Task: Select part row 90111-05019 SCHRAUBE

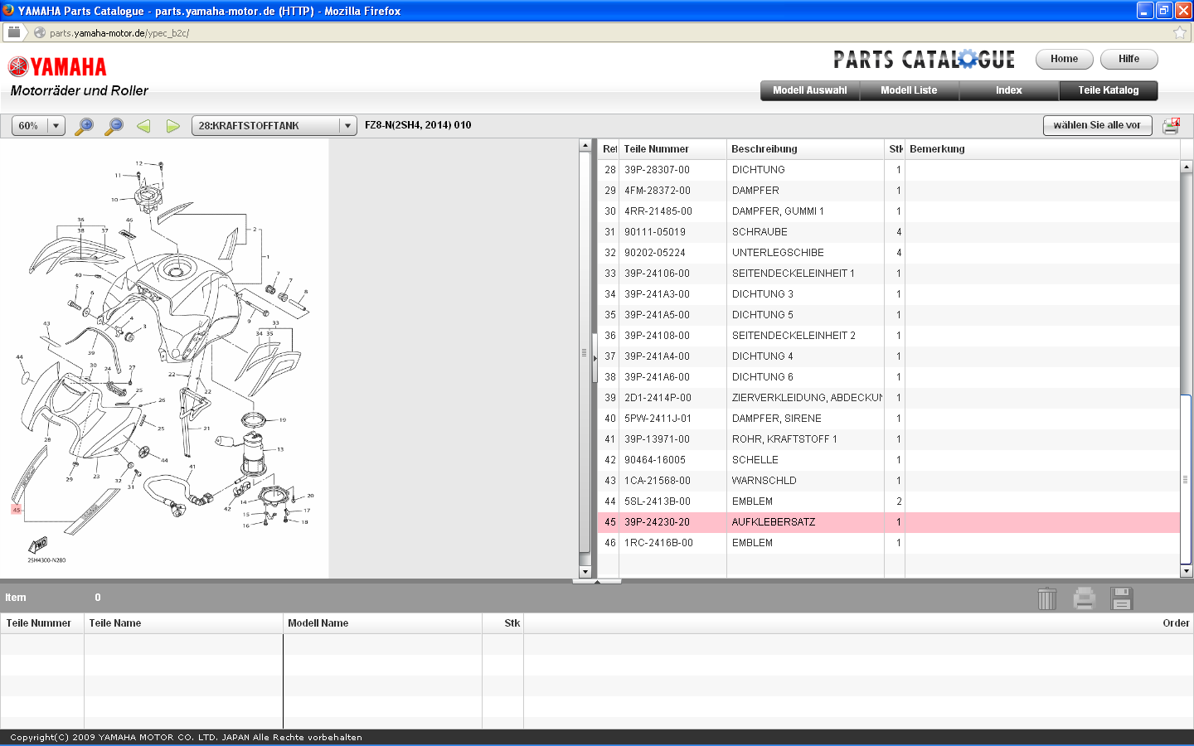Action: (888, 232)
